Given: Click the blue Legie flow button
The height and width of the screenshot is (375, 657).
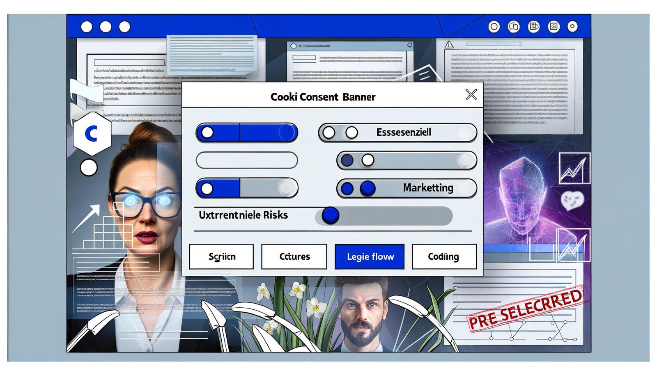Looking at the screenshot, I should tap(370, 257).
